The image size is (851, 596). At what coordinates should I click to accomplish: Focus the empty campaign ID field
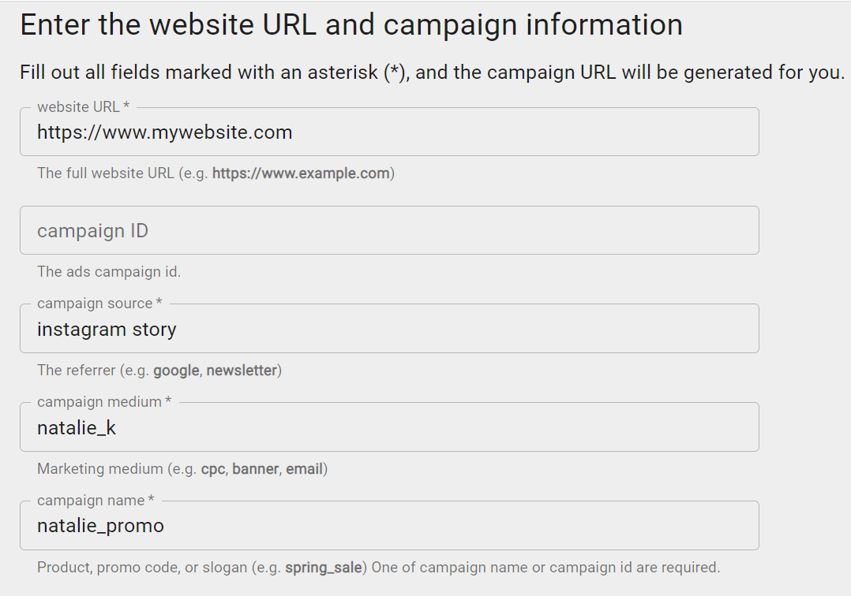[x=389, y=231]
